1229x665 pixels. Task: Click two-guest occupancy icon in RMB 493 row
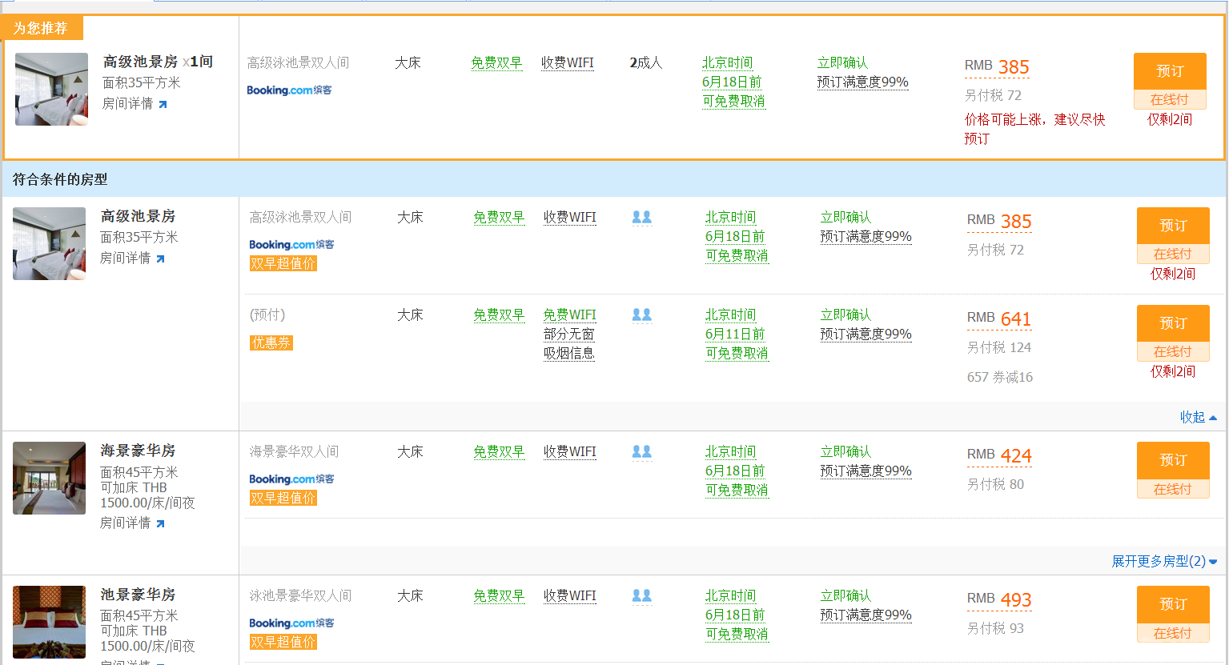coord(641,595)
